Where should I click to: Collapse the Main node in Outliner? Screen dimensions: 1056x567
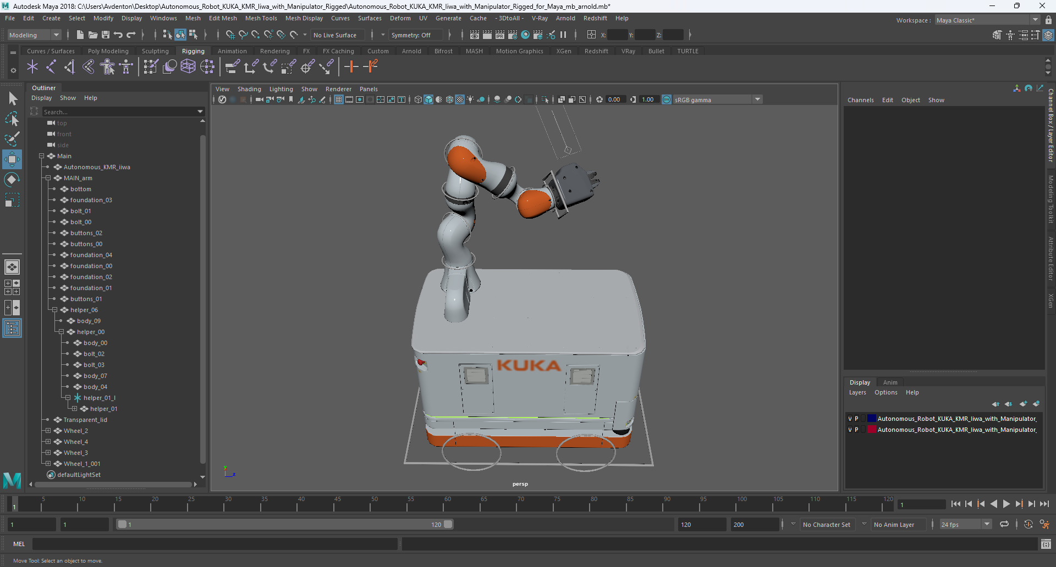(x=41, y=156)
